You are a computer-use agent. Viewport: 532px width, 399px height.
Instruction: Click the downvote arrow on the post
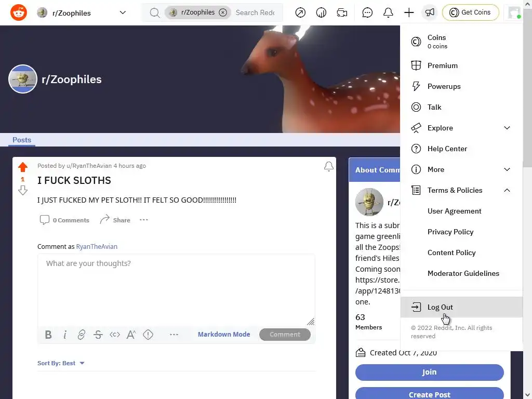[x=23, y=190]
